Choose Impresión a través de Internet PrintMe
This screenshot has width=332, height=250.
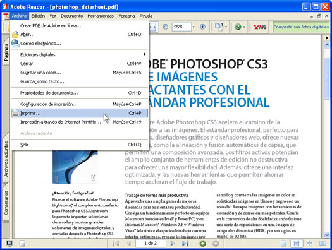click(x=80, y=122)
